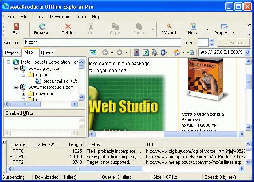Viewport: 254px width, 182px height.
Task: Decrease Level value with down arrow
Action: (212, 44)
